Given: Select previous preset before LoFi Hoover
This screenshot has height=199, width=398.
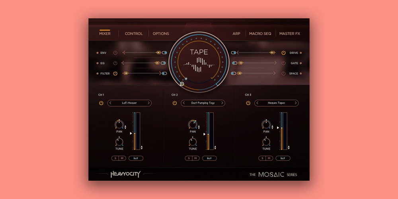Looking at the screenshot, I should click(x=110, y=103).
